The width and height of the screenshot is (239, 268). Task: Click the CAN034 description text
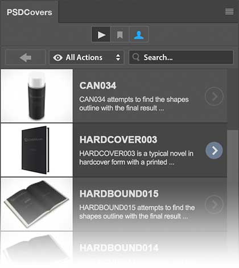[x=134, y=104]
